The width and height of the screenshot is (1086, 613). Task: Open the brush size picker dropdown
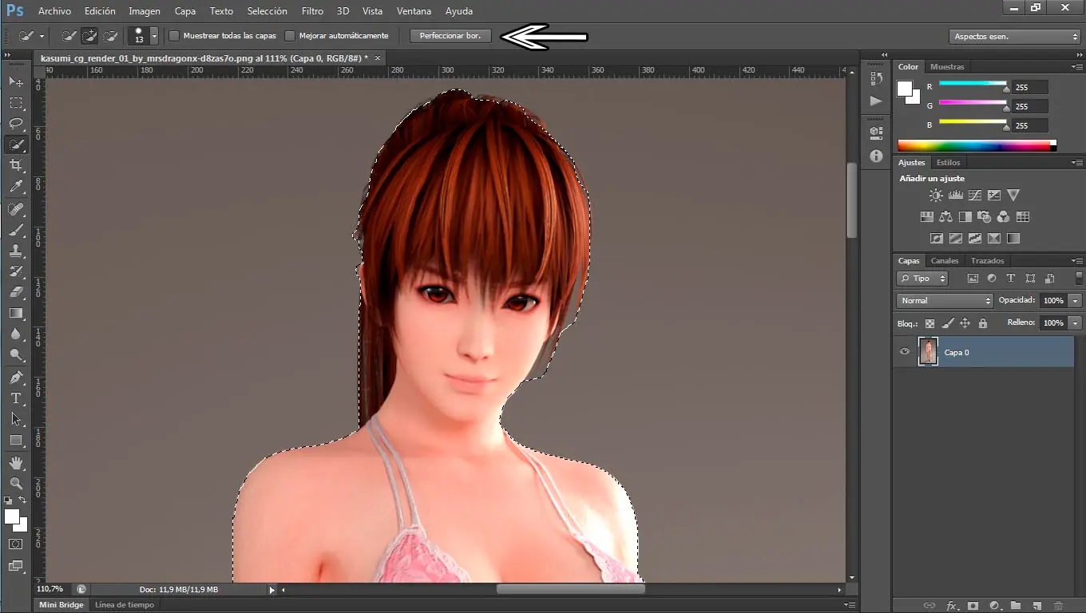pos(154,36)
